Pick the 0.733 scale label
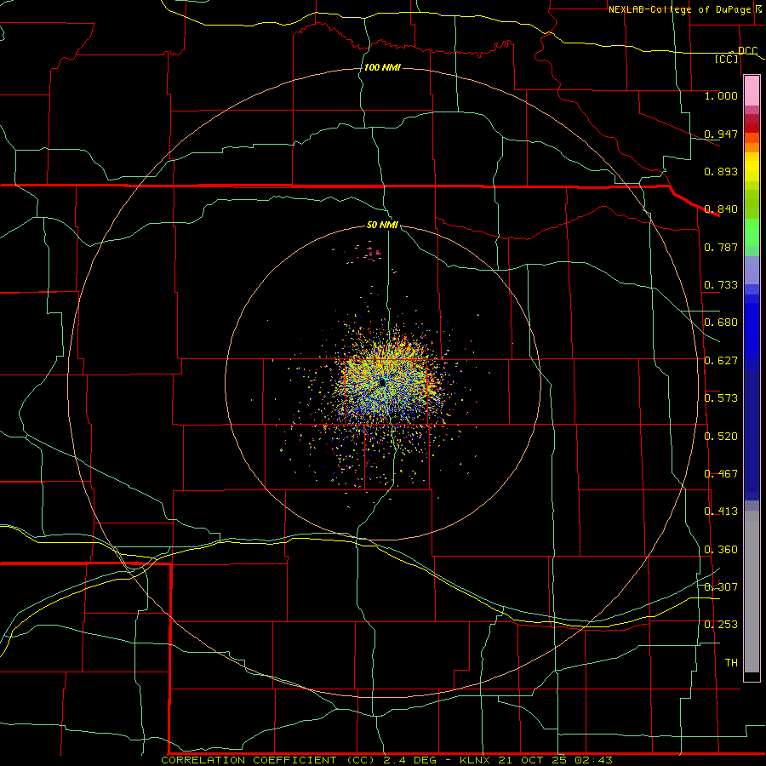Viewport: 766px width, 766px height. [x=721, y=285]
